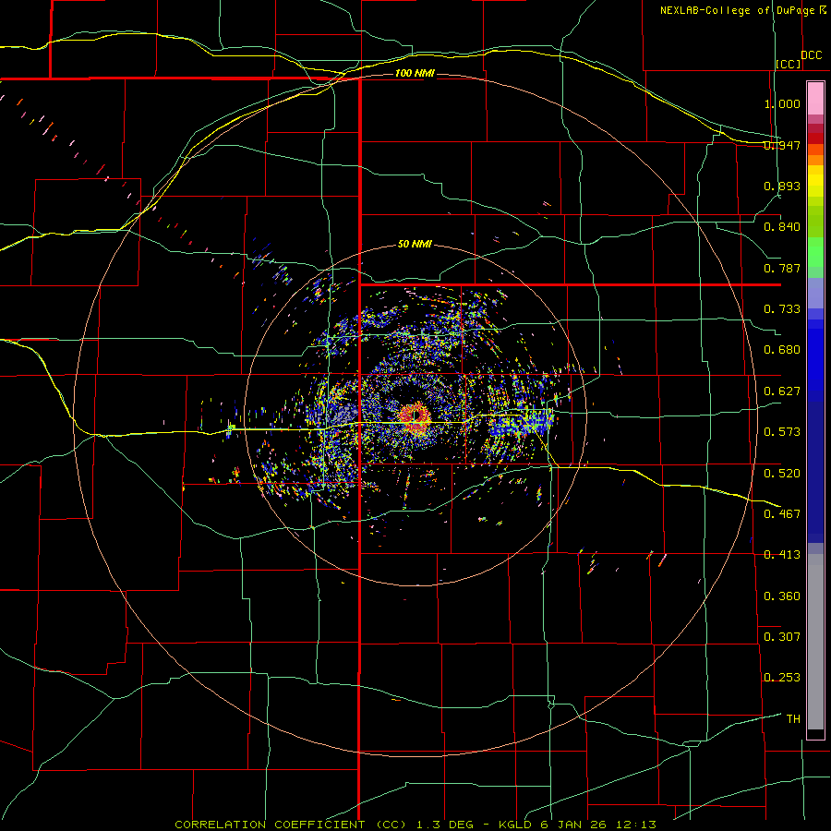Image resolution: width=831 pixels, height=831 pixels.
Task: Click the 0.467 legend value
Action: point(782,514)
